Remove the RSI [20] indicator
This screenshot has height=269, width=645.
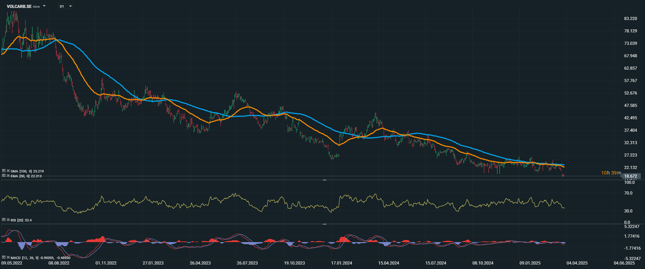pyautogui.click(x=8, y=220)
